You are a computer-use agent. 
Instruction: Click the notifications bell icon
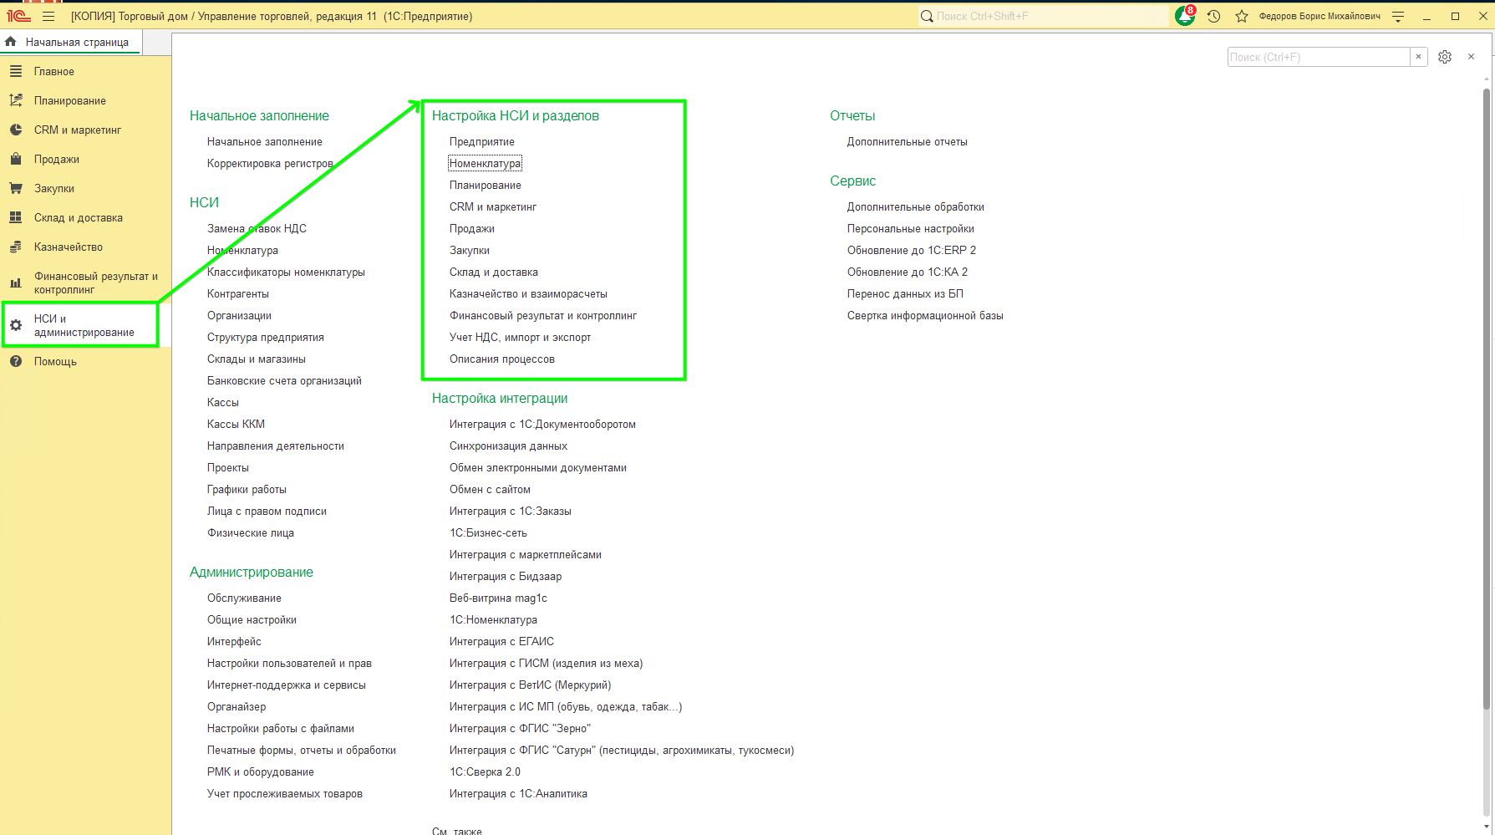point(1184,16)
